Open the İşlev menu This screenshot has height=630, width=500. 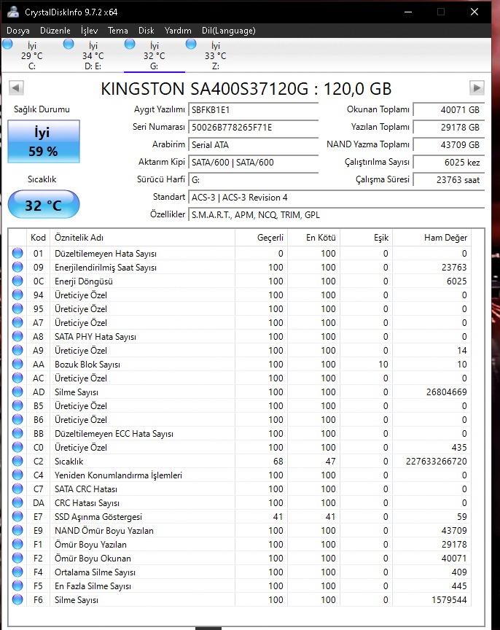pos(89,31)
